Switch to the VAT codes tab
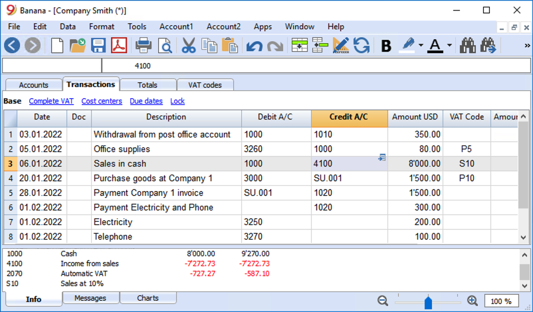The width and height of the screenshot is (533, 312). pos(205,85)
